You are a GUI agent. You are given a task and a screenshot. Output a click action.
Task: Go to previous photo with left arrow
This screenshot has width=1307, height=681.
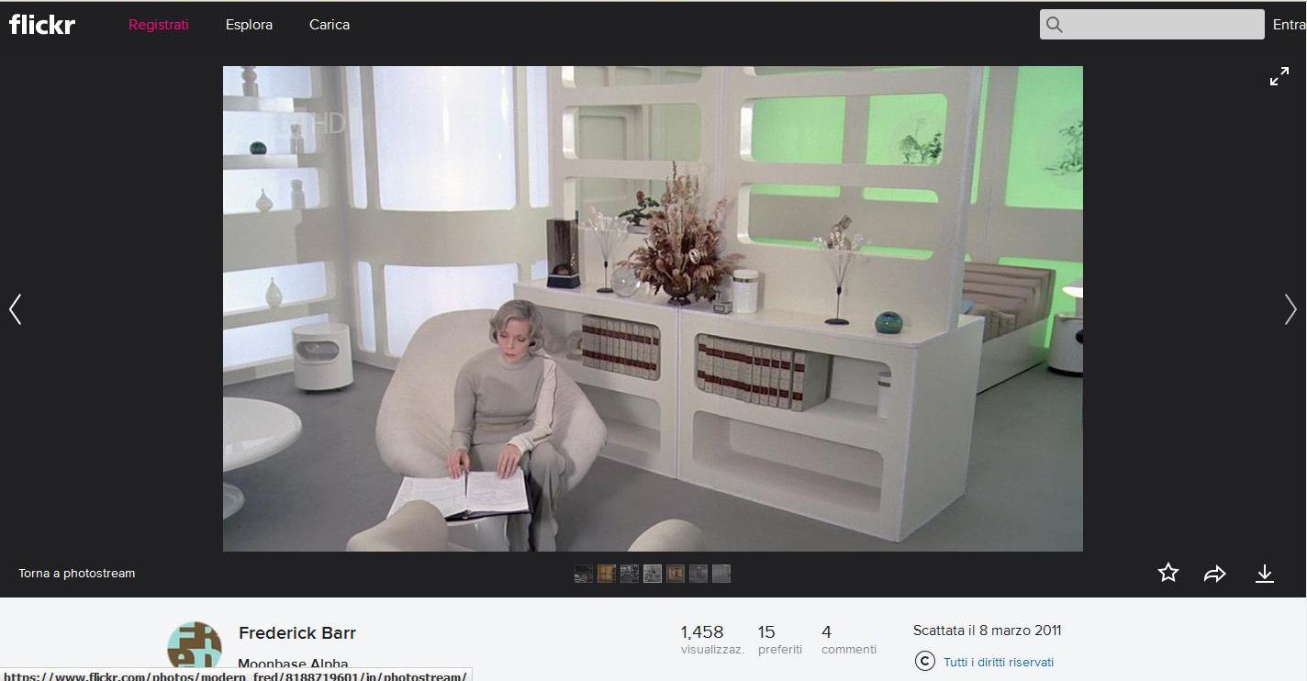click(16, 309)
